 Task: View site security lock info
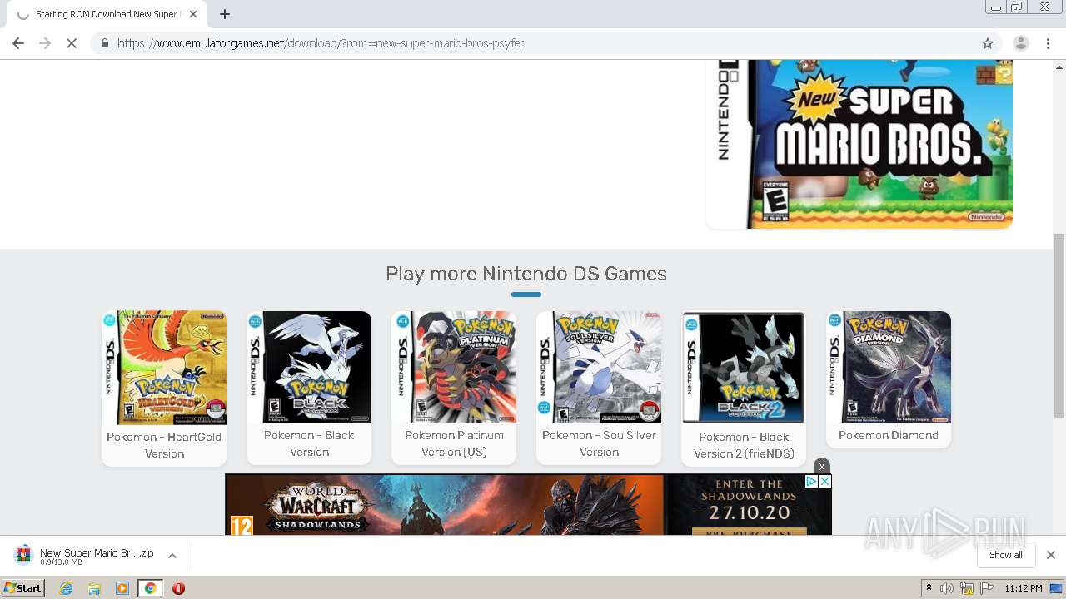105,43
